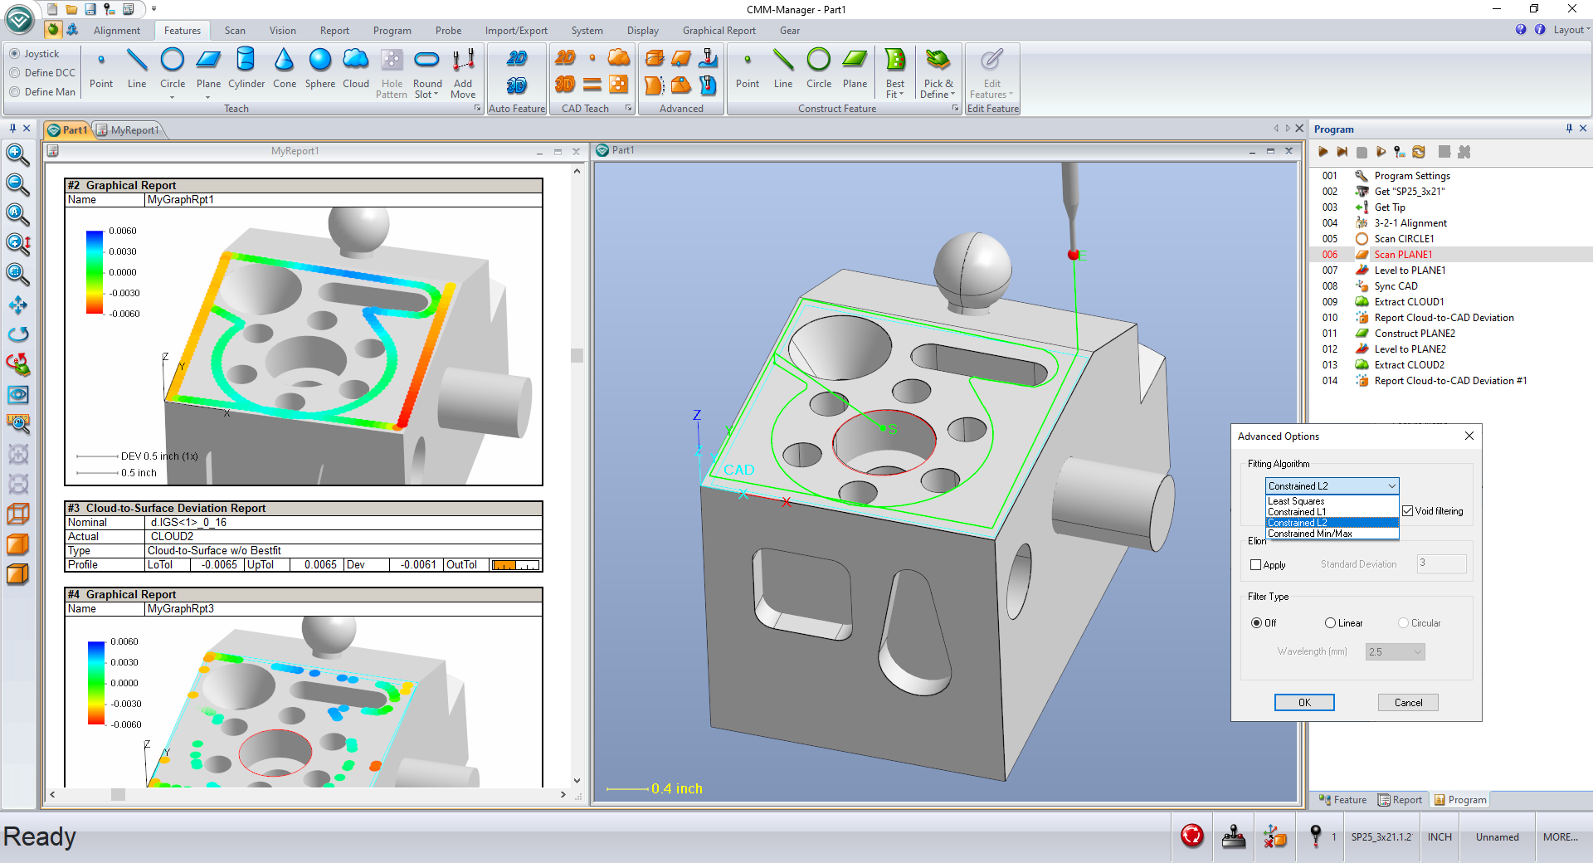Select the Sphere feature tool
Image resolution: width=1593 pixels, height=863 pixels.
(x=320, y=68)
